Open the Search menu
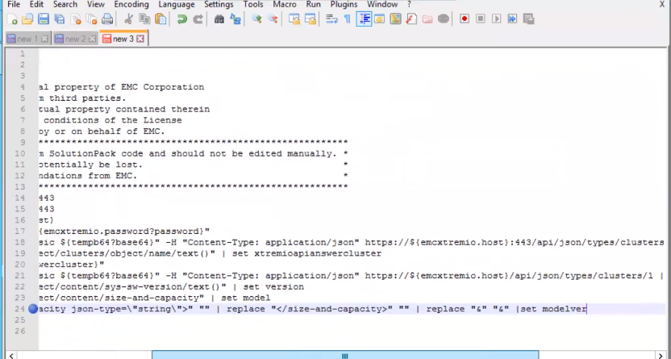The width and height of the screenshot is (671, 359). [65, 5]
